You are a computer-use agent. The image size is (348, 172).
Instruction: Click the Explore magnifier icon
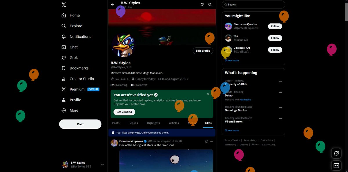(64, 26)
